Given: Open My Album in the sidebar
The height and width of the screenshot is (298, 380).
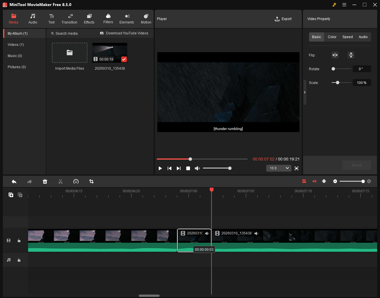Looking at the screenshot, I should [x=17, y=33].
